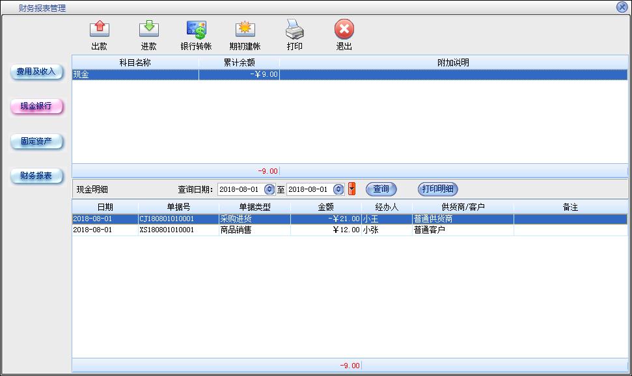Close the 财务报表管理 window
This screenshot has height=376, width=632.
(x=622, y=7)
